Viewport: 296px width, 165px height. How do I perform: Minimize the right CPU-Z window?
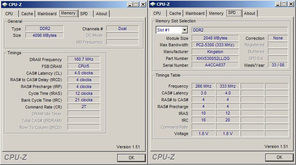point(278,4)
